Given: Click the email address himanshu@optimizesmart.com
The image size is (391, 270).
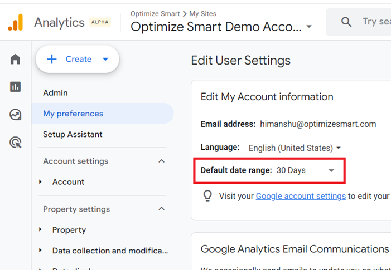Looking at the screenshot, I should click(318, 124).
